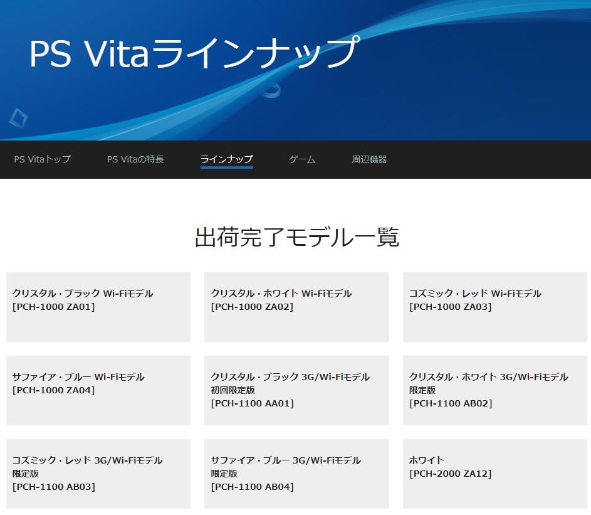Viewport: 591px width, 515px height.
Task: Open クリスタル・ホワイト 3G/Wi-Fiモデル 限定版 PCH-1100 AB02
Action: coord(494,390)
